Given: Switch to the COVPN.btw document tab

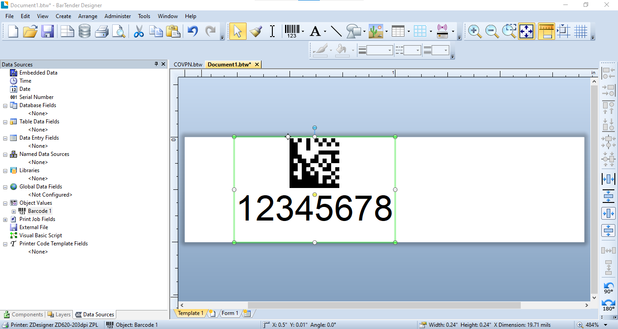Looking at the screenshot, I should point(188,64).
